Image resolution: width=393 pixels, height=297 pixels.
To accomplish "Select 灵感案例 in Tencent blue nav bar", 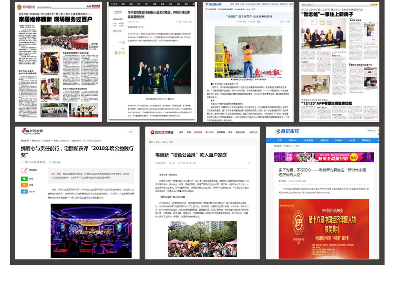I will pyautogui.click(x=310, y=140).
